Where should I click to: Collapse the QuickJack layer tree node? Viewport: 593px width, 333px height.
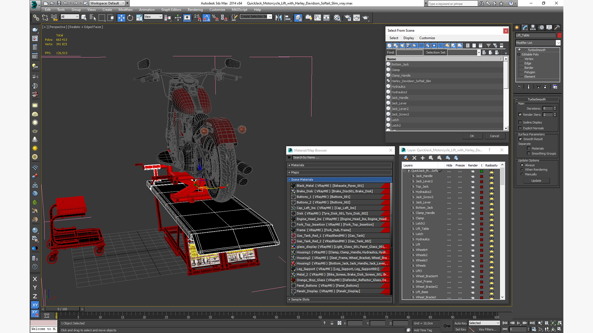click(404, 171)
